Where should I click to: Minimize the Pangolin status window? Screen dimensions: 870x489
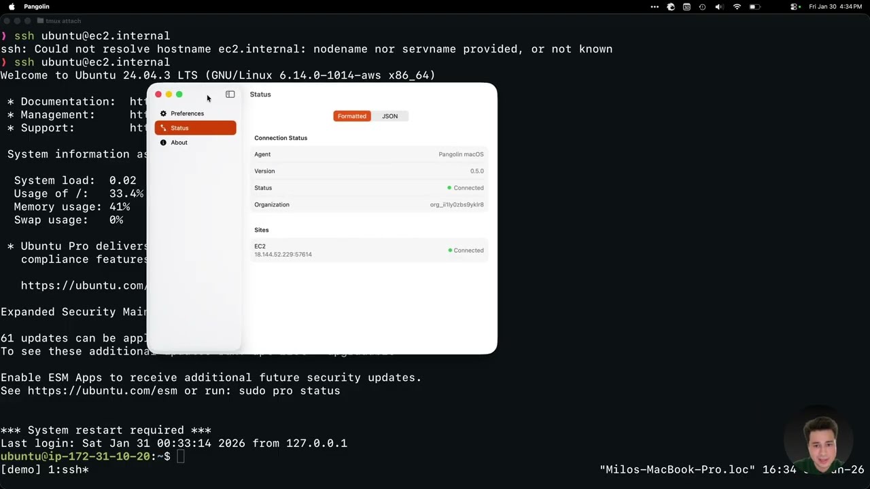coord(169,94)
